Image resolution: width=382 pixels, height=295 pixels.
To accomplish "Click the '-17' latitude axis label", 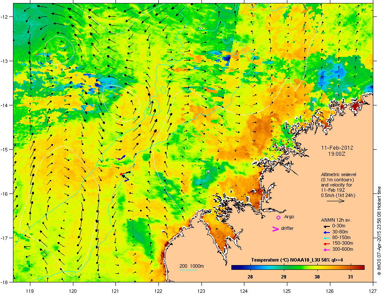I will (4, 238).
